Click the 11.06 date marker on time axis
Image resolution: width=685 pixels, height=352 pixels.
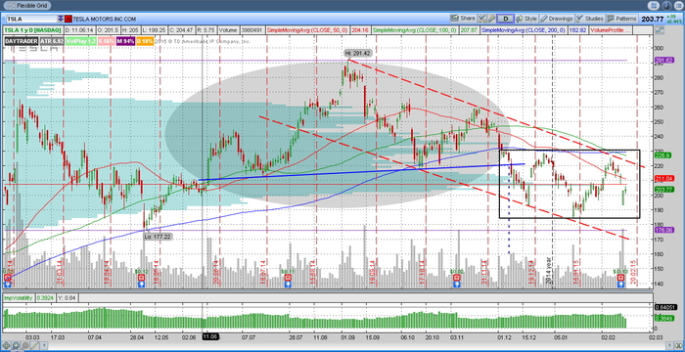click(x=210, y=337)
